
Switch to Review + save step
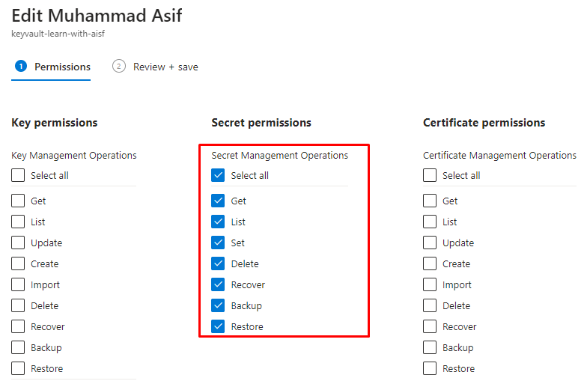click(x=165, y=67)
